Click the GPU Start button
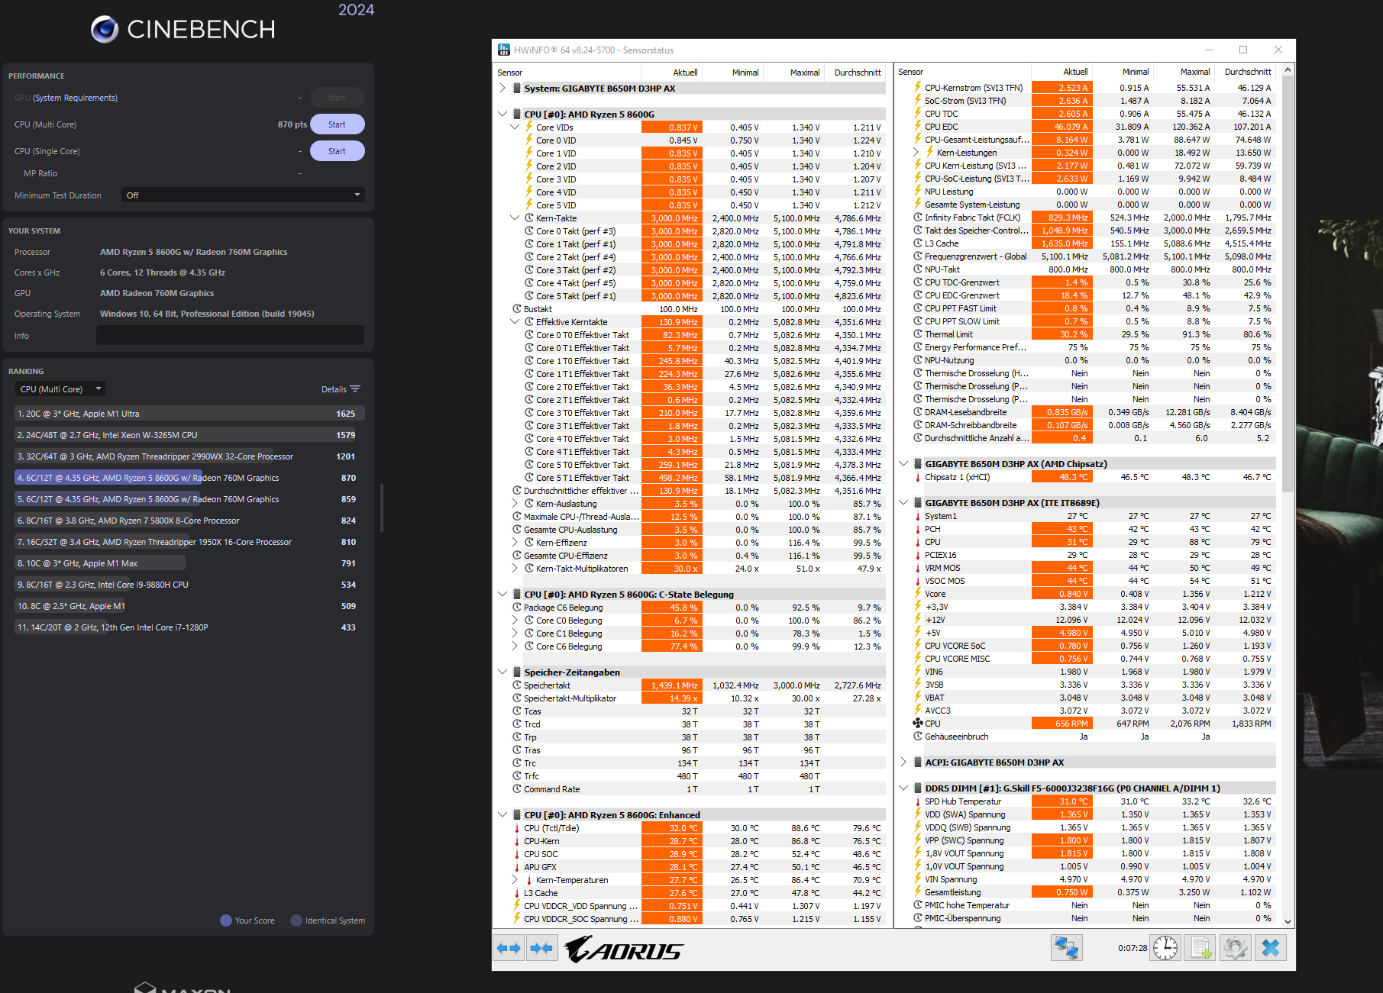The width and height of the screenshot is (1383, 993). point(337,98)
